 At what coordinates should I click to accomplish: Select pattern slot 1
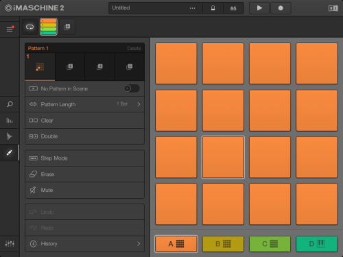pyautogui.click(x=40, y=66)
